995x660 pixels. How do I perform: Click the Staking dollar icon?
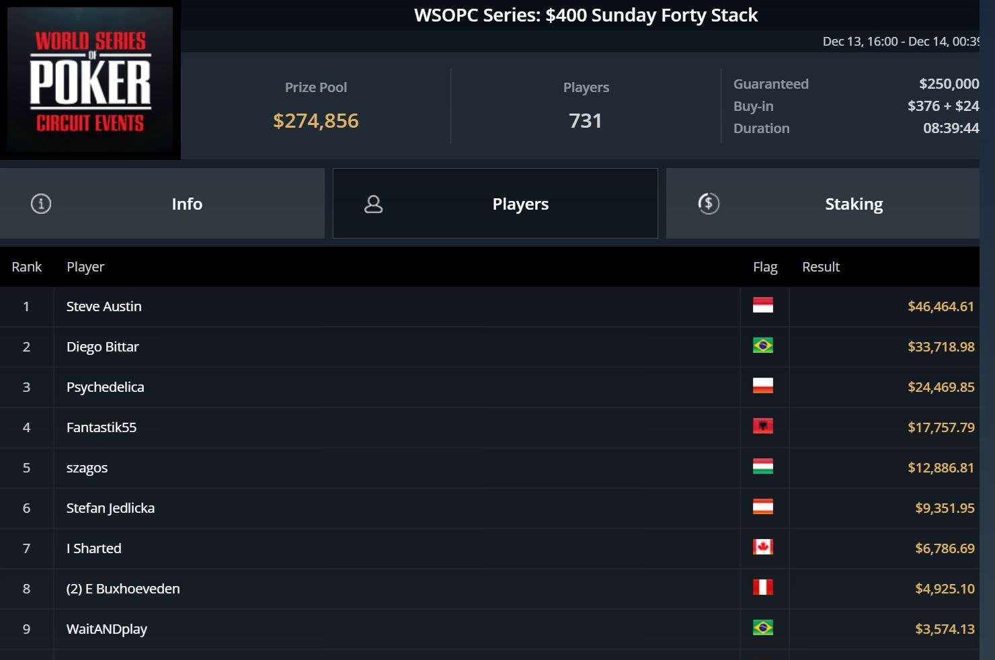point(709,204)
